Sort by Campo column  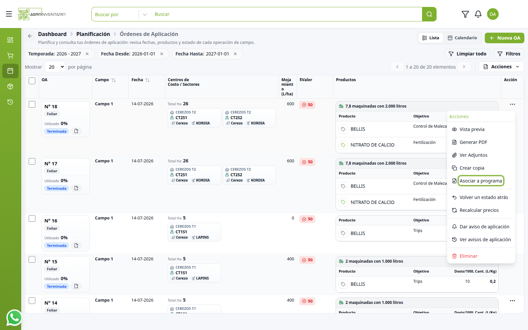click(114, 80)
